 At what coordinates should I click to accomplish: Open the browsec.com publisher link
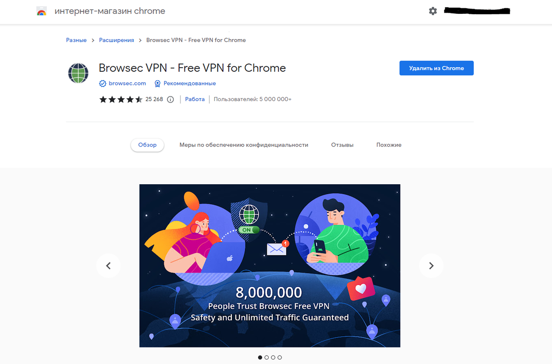pyautogui.click(x=127, y=84)
